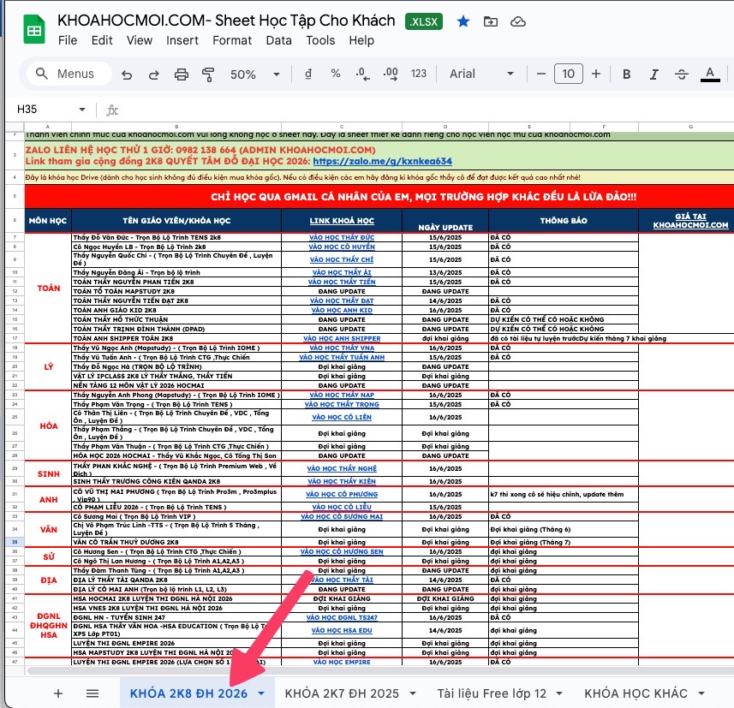Open the File menu
734x708 pixels.
pos(68,41)
